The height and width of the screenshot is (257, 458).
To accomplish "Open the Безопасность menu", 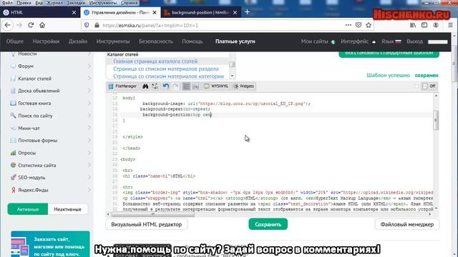I will point(156,41).
